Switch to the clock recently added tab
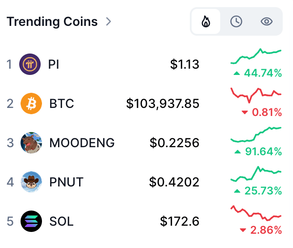 236,21
